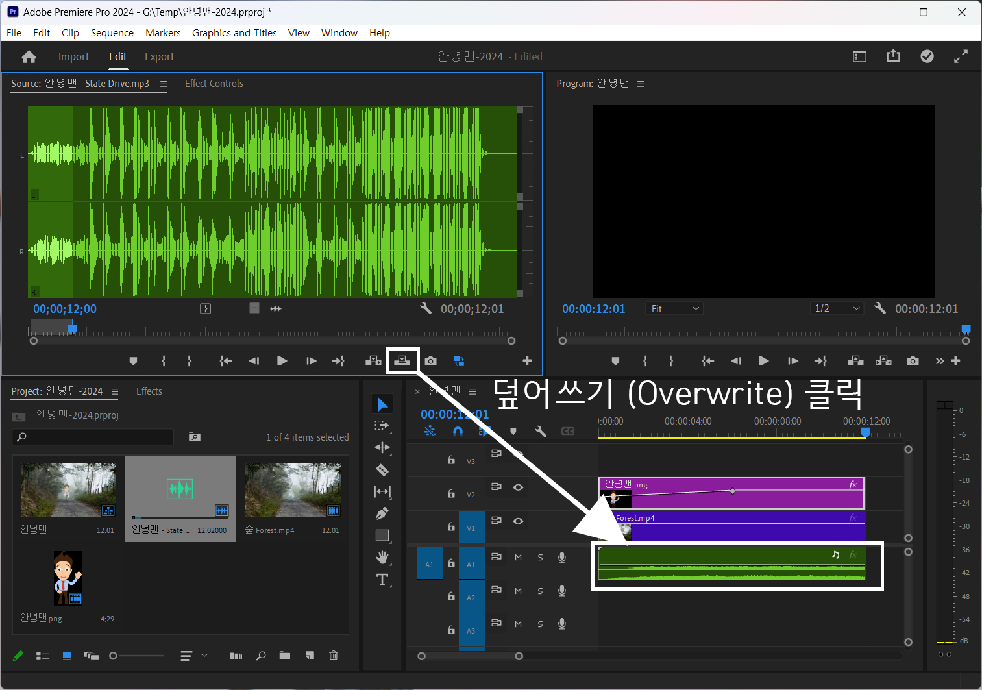Open Project panel hamburger menu

coord(115,391)
